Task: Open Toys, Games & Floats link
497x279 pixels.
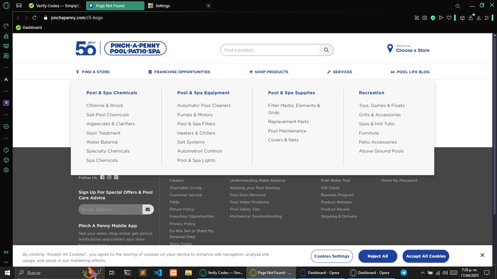Action: pyautogui.click(x=382, y=105)
